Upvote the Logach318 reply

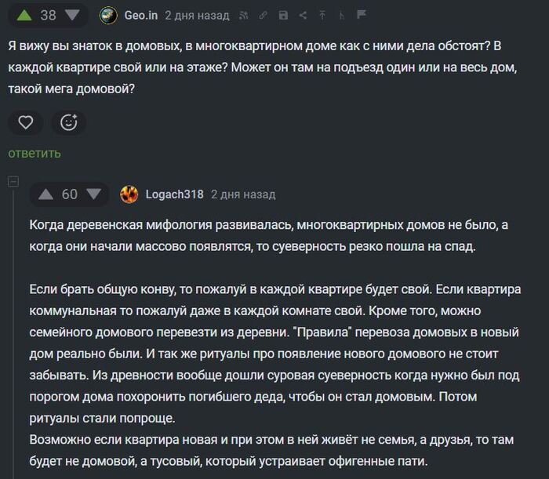click(x=45, y=194)
